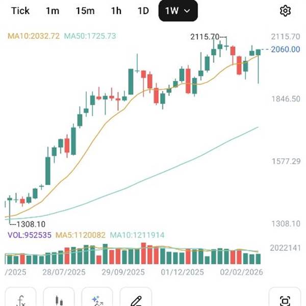Click the 2115.70 high price marker

tap(205, 37)
